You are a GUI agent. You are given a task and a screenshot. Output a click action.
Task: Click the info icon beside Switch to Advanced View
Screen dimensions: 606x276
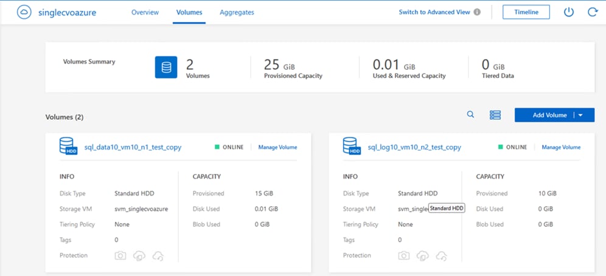pos(477,12)
